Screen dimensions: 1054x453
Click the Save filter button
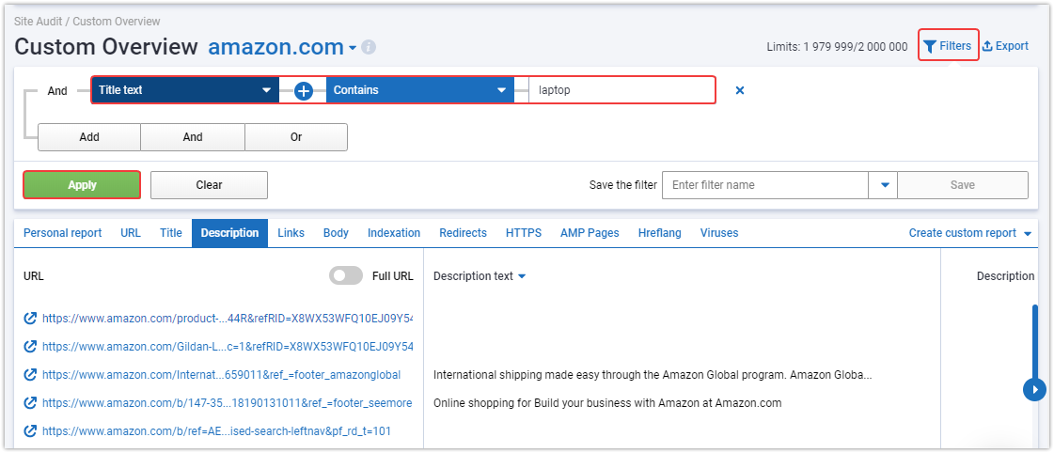click(963, 185)
